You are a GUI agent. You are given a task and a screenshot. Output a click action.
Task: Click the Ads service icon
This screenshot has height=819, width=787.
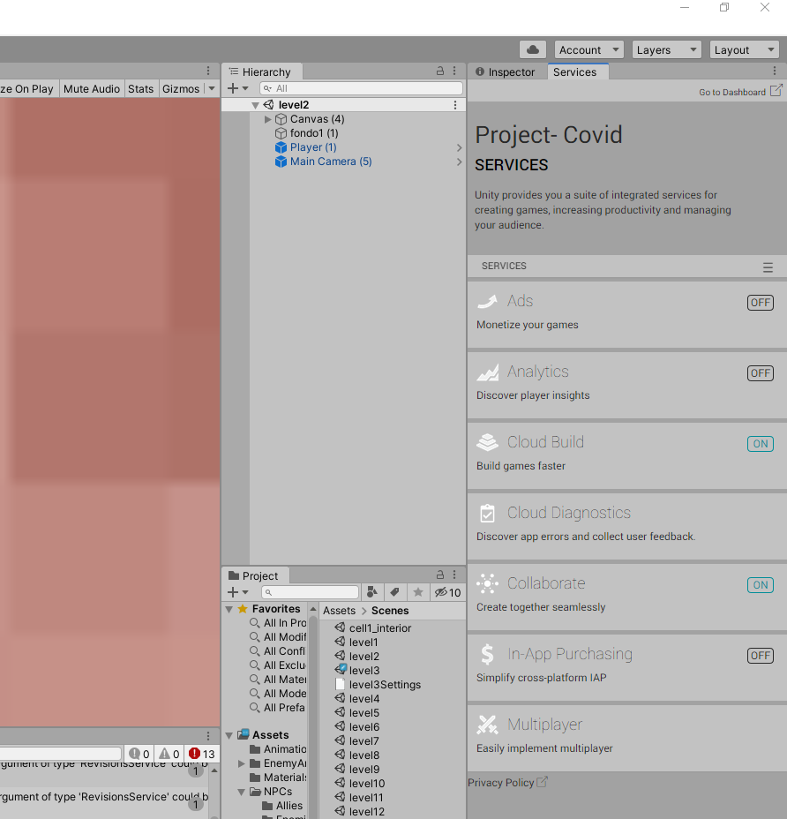tap(488, 301)
